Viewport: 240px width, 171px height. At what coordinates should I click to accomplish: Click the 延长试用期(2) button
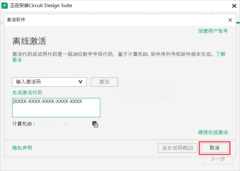pyautogui.click(x=178, y=148)
